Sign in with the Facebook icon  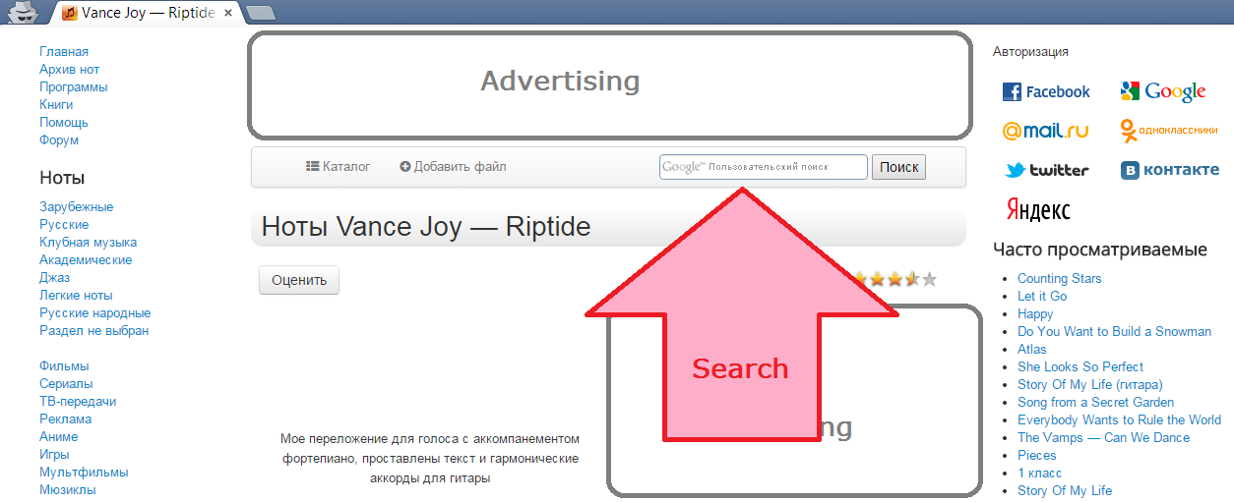pyautogui.click(x=1046, y=91)
